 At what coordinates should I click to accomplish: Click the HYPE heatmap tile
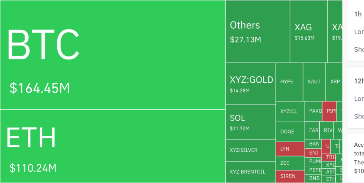tap(290, 82)
